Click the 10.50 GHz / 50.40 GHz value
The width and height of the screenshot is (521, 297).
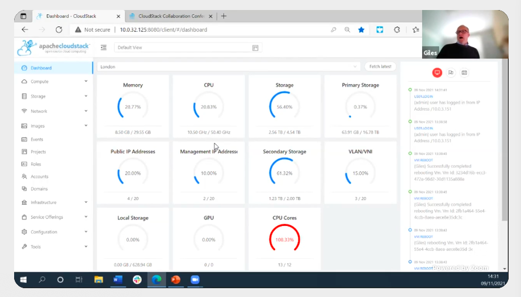coord(208,132)
